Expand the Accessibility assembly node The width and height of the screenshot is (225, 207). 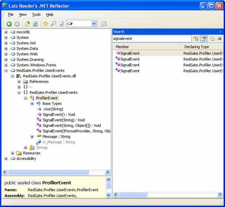[6, 159]
